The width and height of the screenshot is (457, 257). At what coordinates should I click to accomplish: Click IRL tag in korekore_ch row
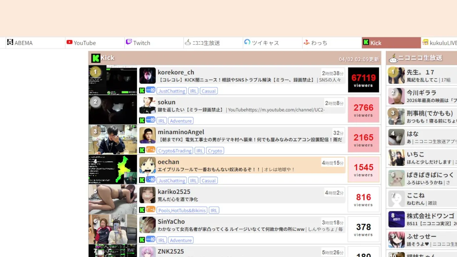point(193,91)
